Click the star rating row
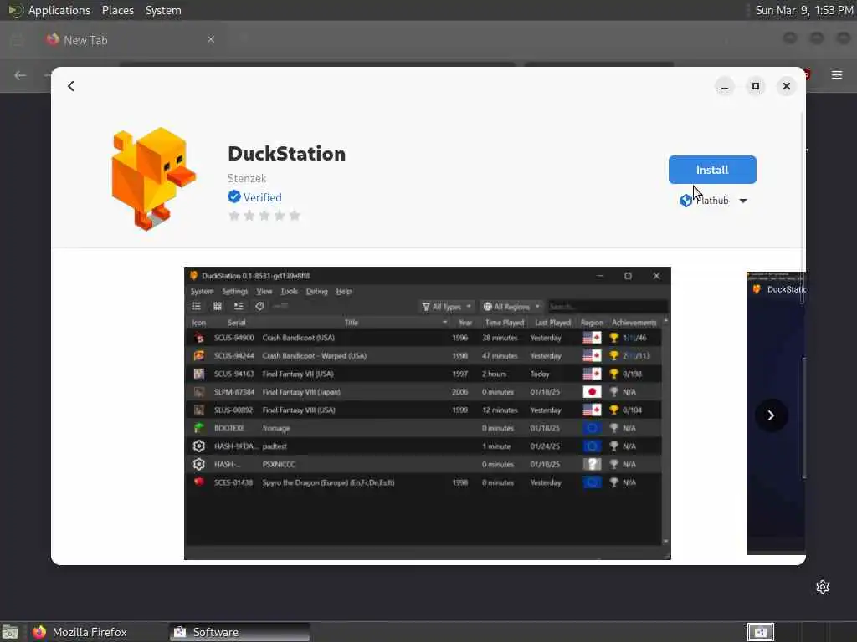Screen dimensions: 857x642 point(264,215)
